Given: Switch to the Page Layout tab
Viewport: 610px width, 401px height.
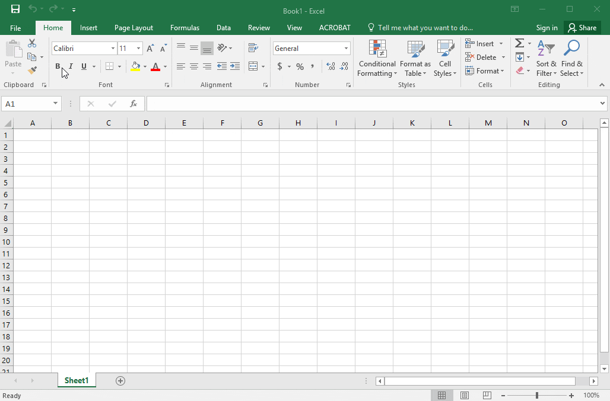Looking at the screenshot, I should coord(134,28).
